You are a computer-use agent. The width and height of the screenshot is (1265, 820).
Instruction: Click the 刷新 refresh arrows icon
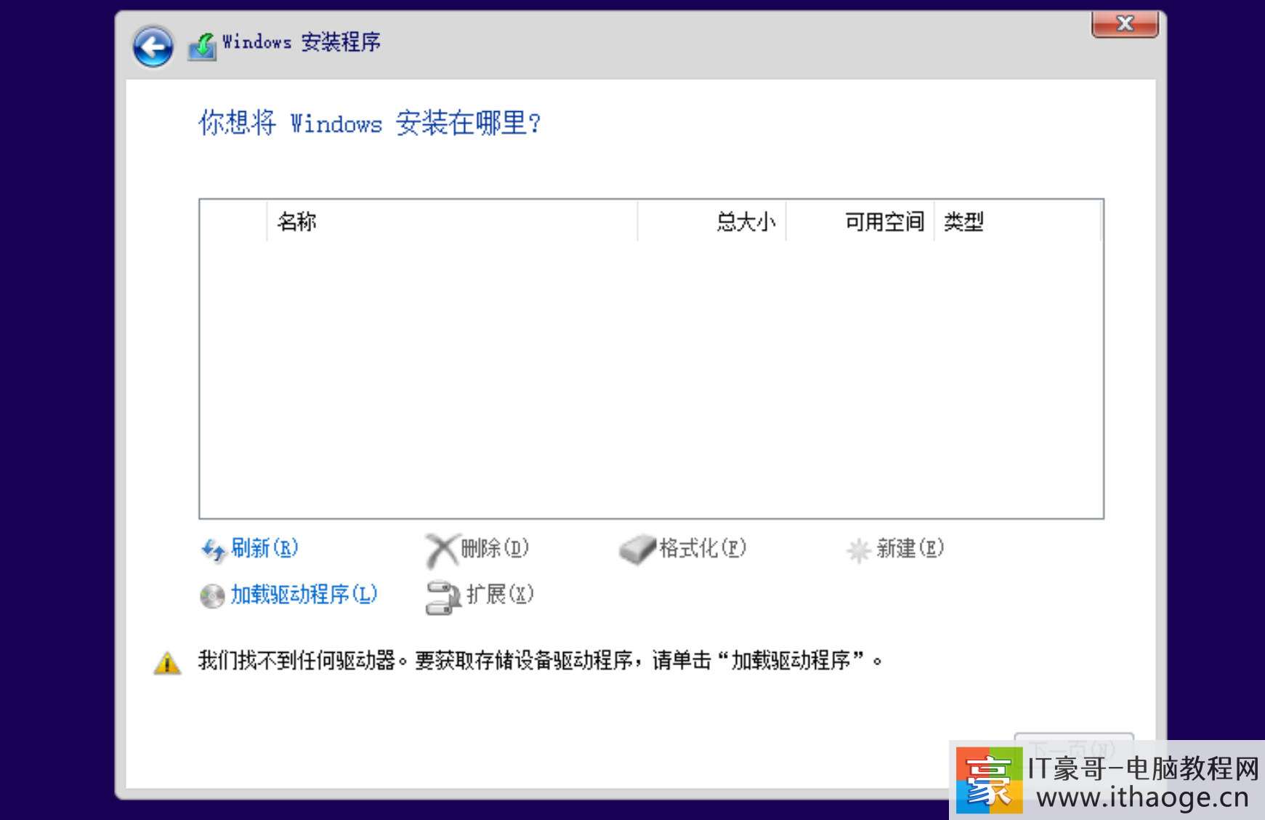point(213,550)
